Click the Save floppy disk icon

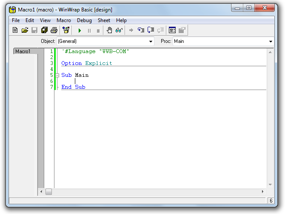coord(34,30)
